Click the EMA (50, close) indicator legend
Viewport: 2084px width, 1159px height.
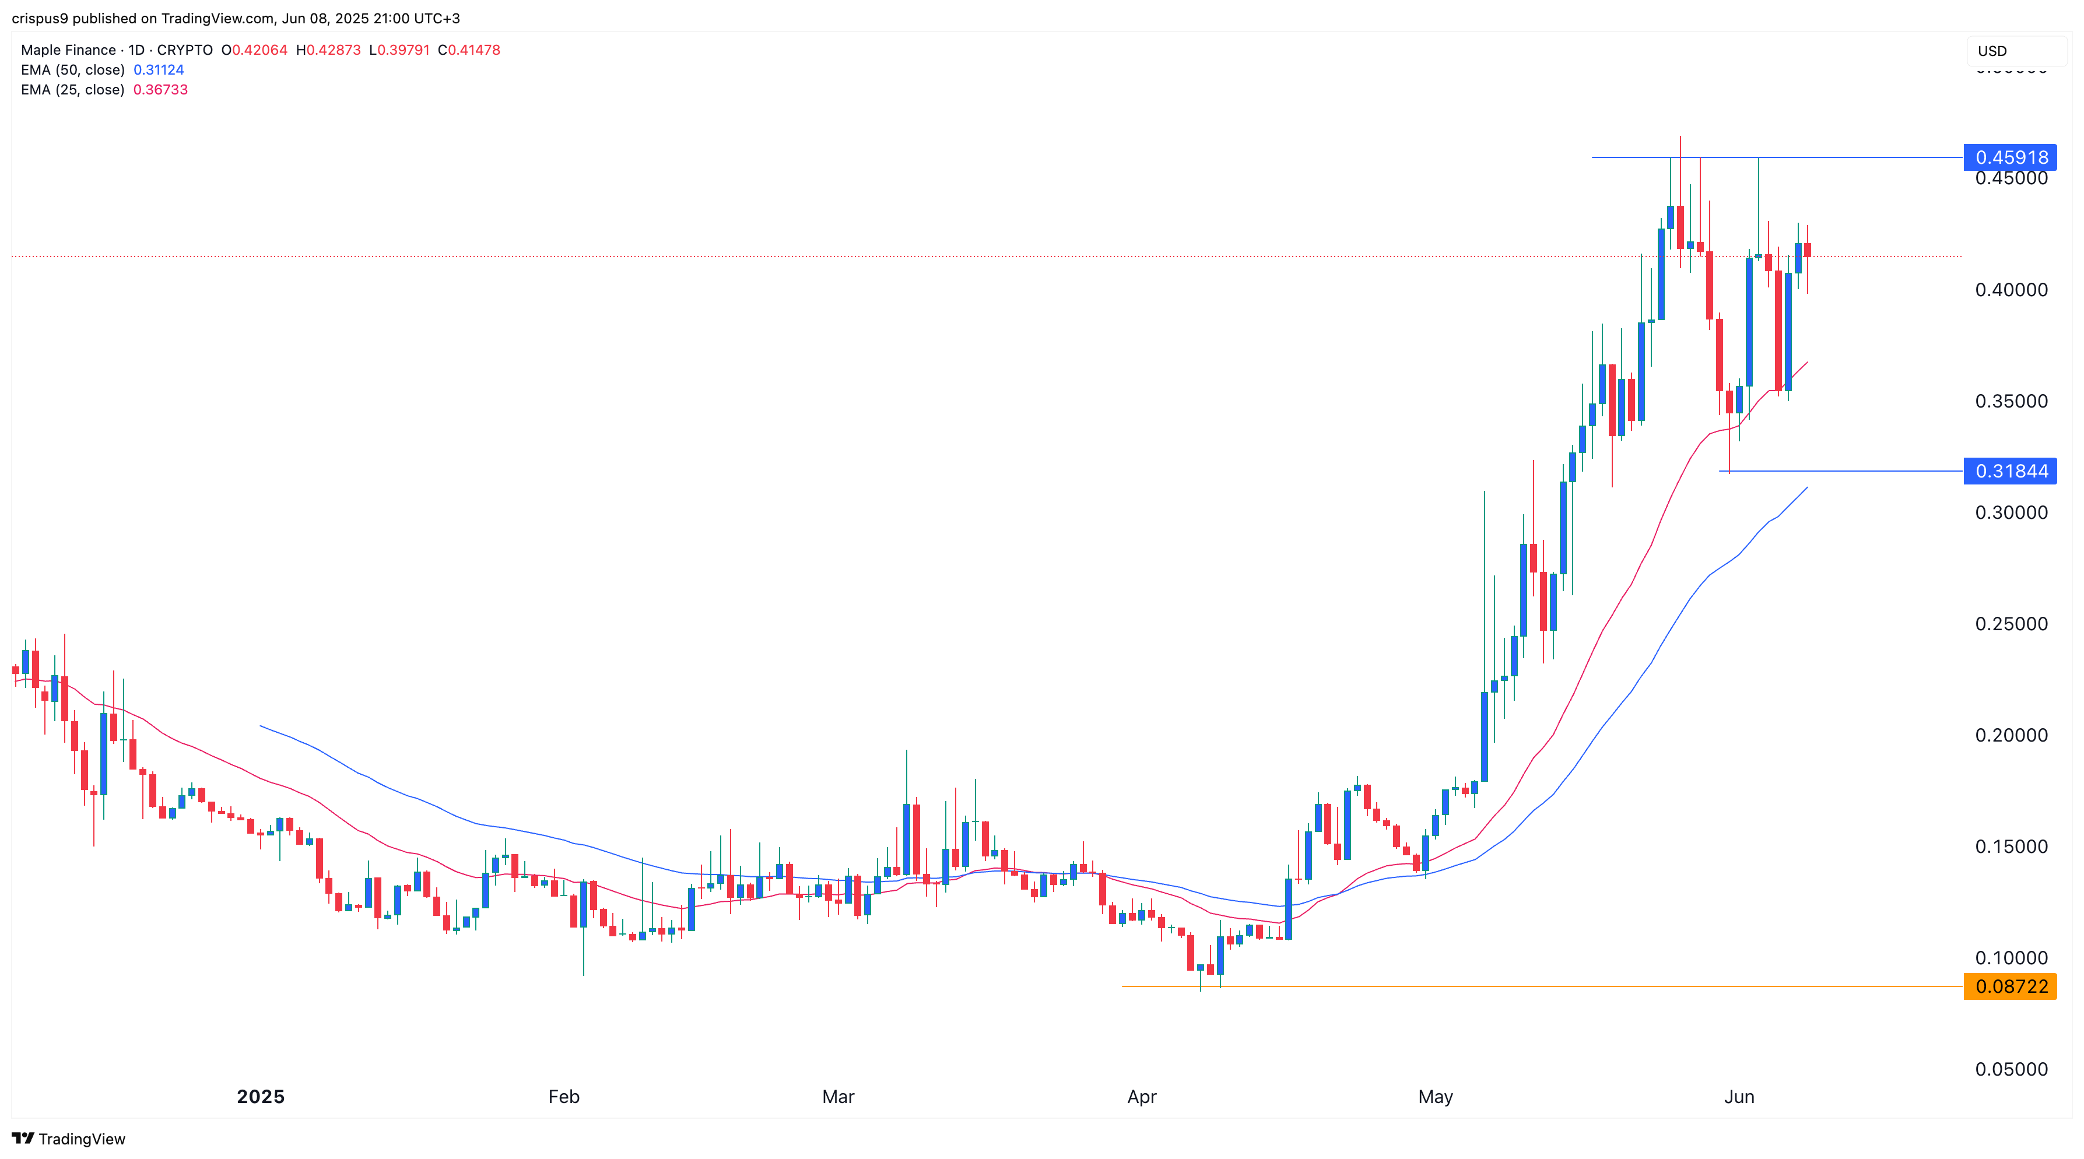tap(73, 69)
